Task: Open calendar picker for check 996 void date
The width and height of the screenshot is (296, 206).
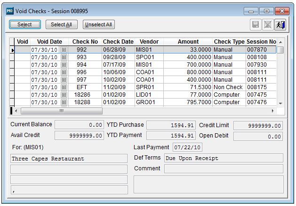Action: pyautogui.click(x=64, y=72)
